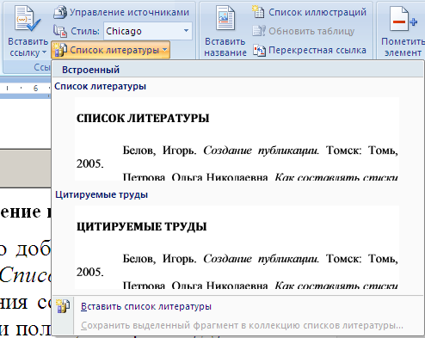425x338 pixels.
Task: Click the Управление источниками icon
Action: pos(60,12)
